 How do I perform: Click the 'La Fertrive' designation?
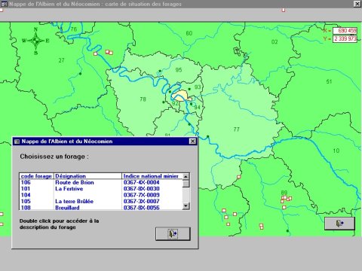69,189
